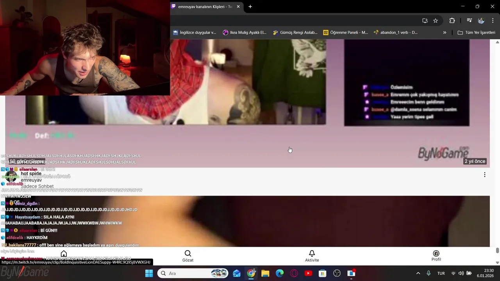
Task: Open Chrome media controls icon
Action: pos(469,21)
